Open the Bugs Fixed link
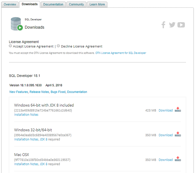This screenshot has width=195, height=173. pyautogui.click(x=58, y=92)
